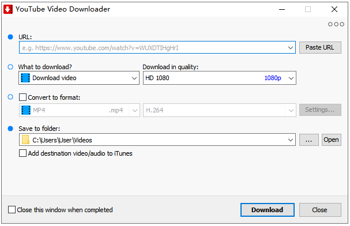Check Close this window when completed
This screenshot has width=350, height=226.
tap(12, 210)
